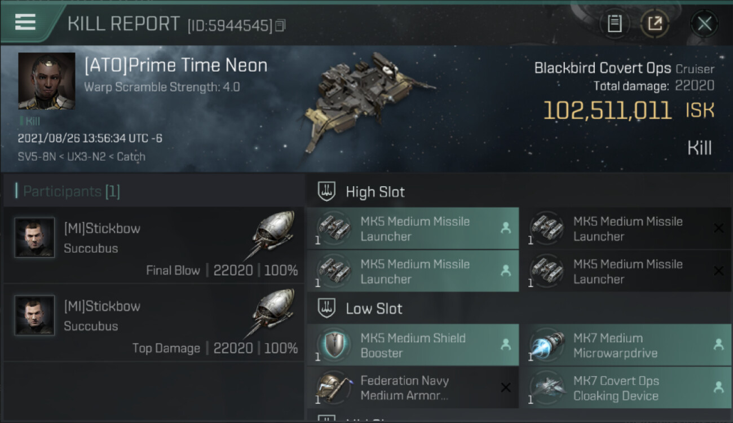Click the Final Blow Succubus ship icon
Image resolution: width=733 pixels, height=423 pixels.
pos(273,235)
